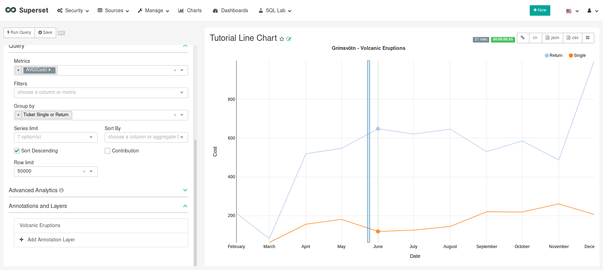Screen dimensions: 603x270
Task: Click the edit chart properties icon
Action: pos(289,39)
